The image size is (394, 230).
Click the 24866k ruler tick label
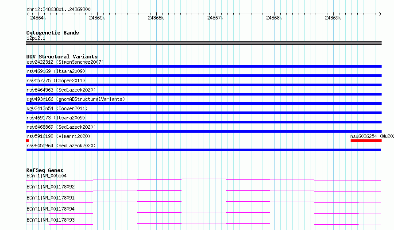coord(156,18)
